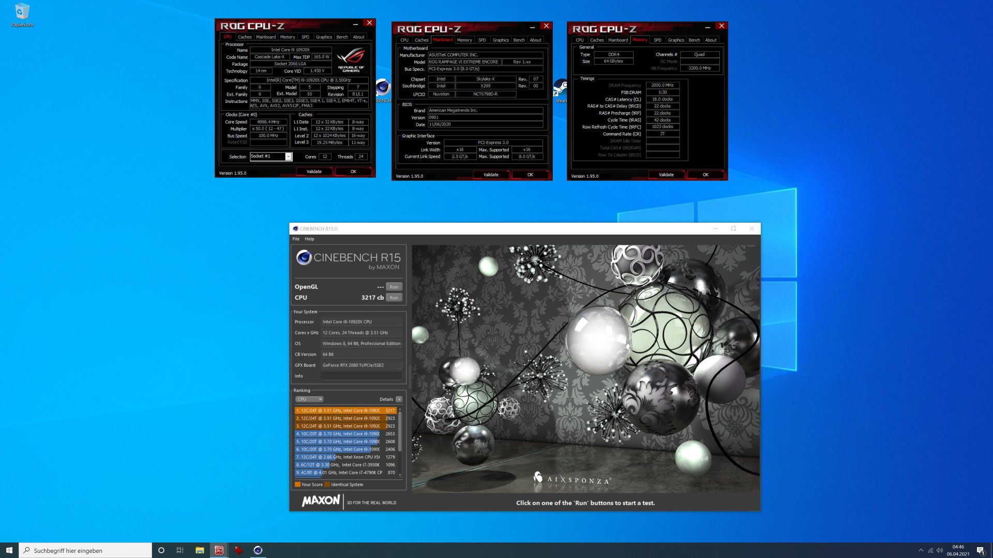Select the ROG CPU-Z taskbar icon
Image resolution: width=993 pixels, height=558 pixels.
pyautogui.click(x=219, y=550)
